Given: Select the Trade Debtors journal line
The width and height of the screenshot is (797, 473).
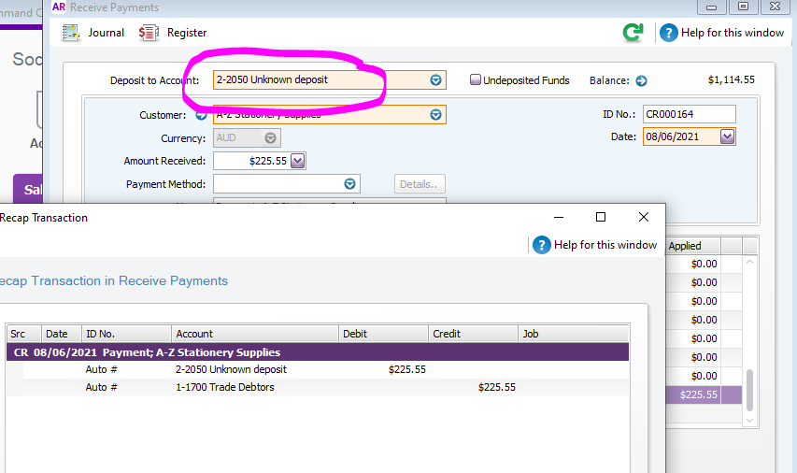Looking at the screenshot, I should (224, 387).
